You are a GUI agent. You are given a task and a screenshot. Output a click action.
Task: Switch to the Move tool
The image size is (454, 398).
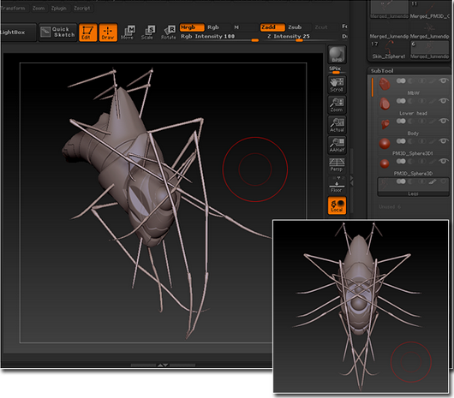tap(128, 33)
